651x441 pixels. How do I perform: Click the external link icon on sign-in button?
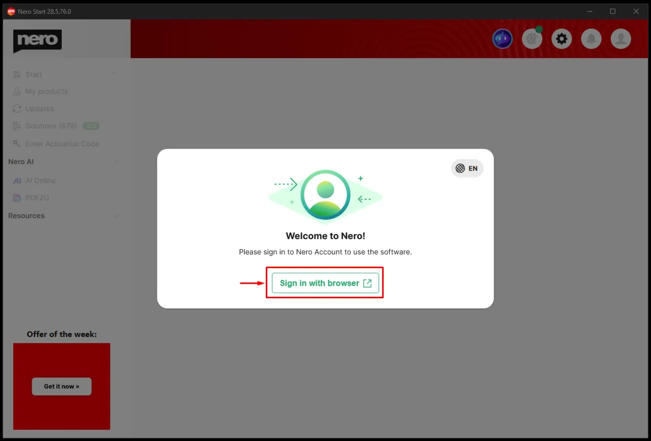[367, 283]
